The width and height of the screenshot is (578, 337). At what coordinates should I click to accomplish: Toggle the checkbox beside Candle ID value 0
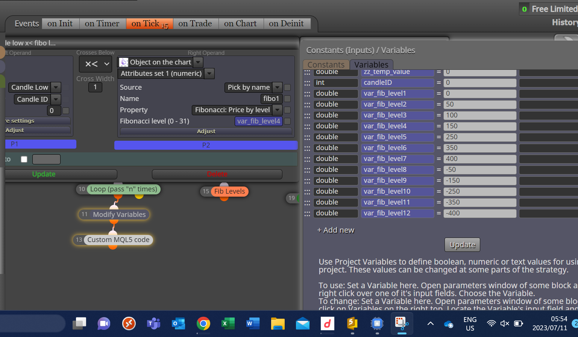[x=66, y=111]
